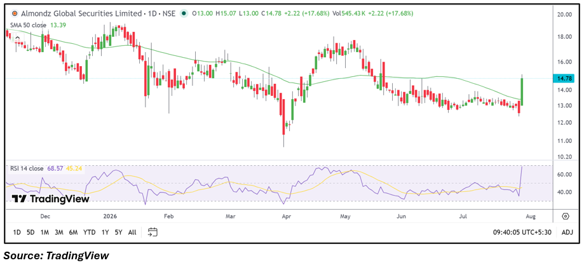Click the RSI value 68.57

tap(55, 168)
